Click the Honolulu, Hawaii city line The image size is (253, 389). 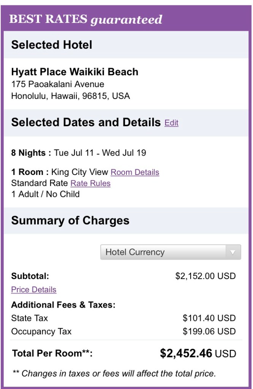(x=71, y=96)
